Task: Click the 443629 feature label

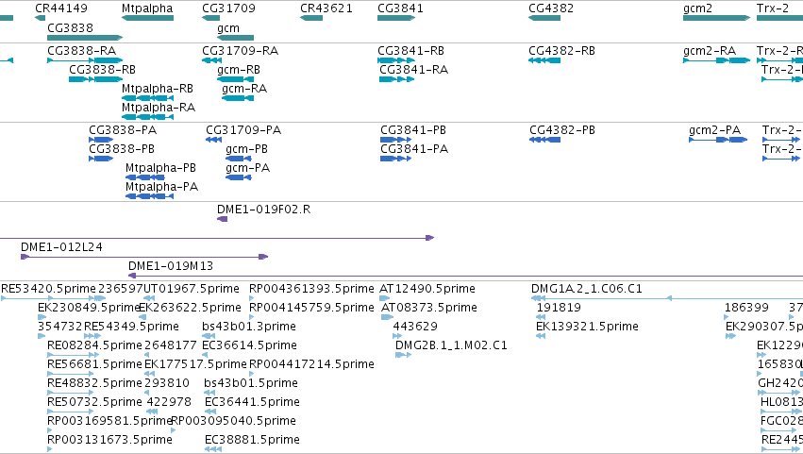Action: pyautogui.click(x=415, y=327)
